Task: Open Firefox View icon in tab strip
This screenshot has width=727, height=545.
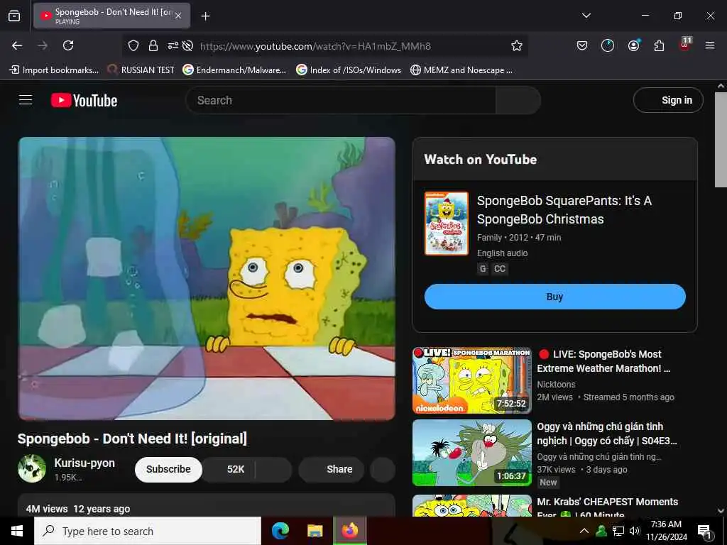Action: click(x=14, y=16)
